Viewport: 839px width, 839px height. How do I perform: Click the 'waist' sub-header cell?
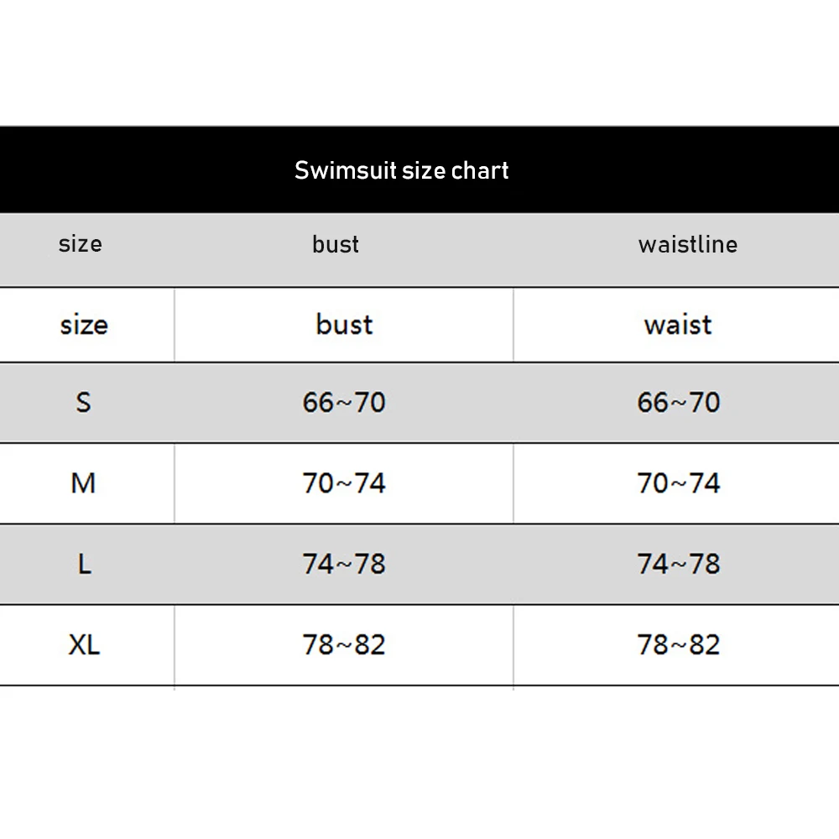click(x=678, y=325)
